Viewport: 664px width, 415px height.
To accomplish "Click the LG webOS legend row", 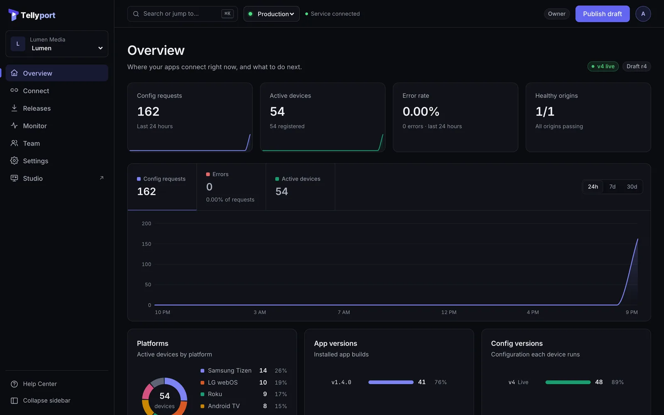I will [244, 383].
